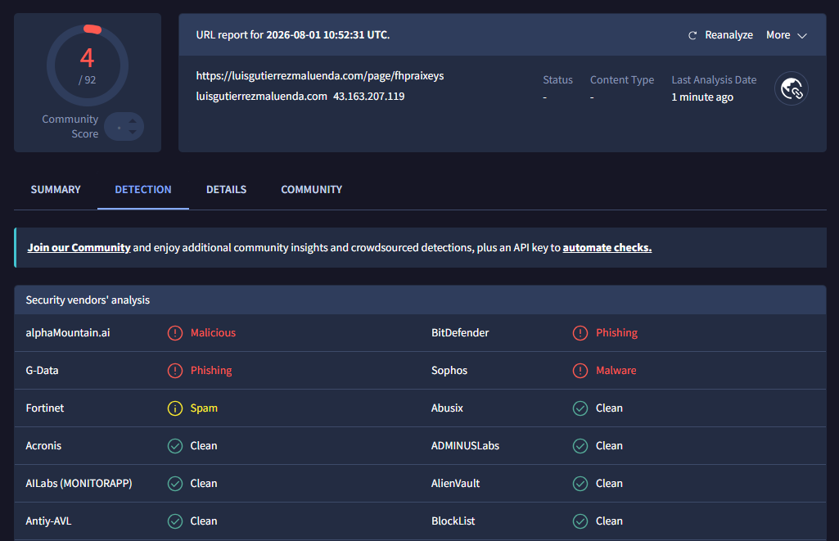Image resolution: width=839 pixels, height=541 pixels.
Task: Click the Sophos Malware warning icon
Action: coord(580,370)
